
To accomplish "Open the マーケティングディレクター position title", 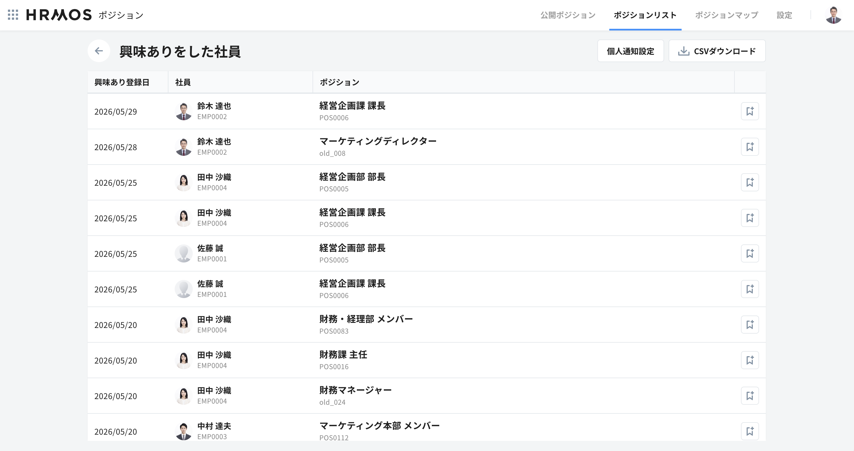I will tap(378, 141).
